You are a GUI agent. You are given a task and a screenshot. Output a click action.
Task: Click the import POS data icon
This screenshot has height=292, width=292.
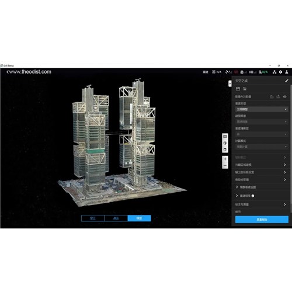pyautogui.click(x=272, y=96)
